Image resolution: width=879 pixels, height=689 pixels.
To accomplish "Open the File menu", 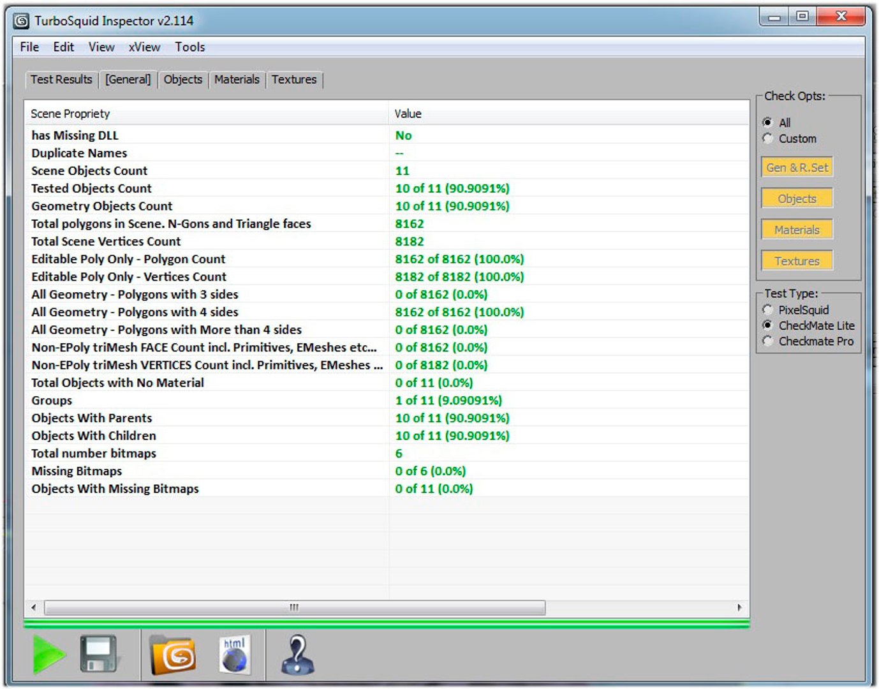I will click(x=29, y=47).
